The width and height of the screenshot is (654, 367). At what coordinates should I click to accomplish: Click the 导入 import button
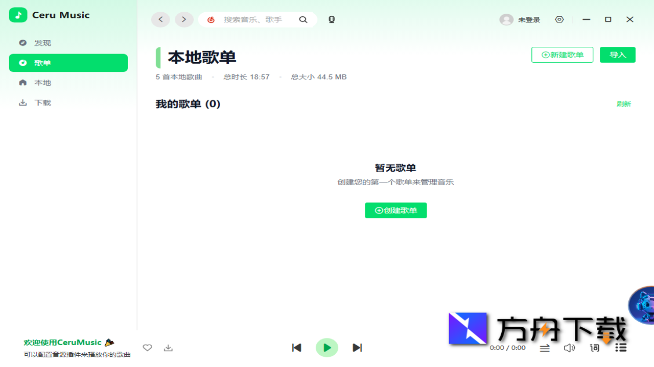(618, 55)
